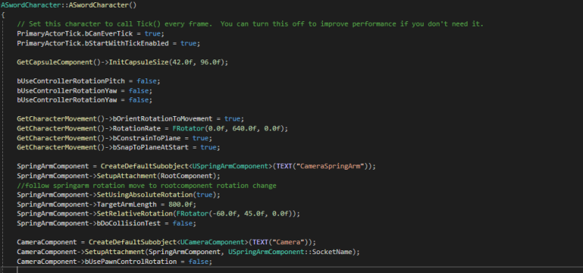
Task: Click TEXT macro on the CameraSpringArm line
Action: (285, 166)
